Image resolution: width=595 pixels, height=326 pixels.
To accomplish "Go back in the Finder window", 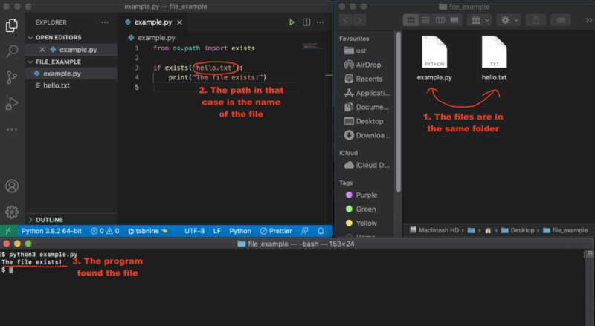I will (x=346, y=20).
